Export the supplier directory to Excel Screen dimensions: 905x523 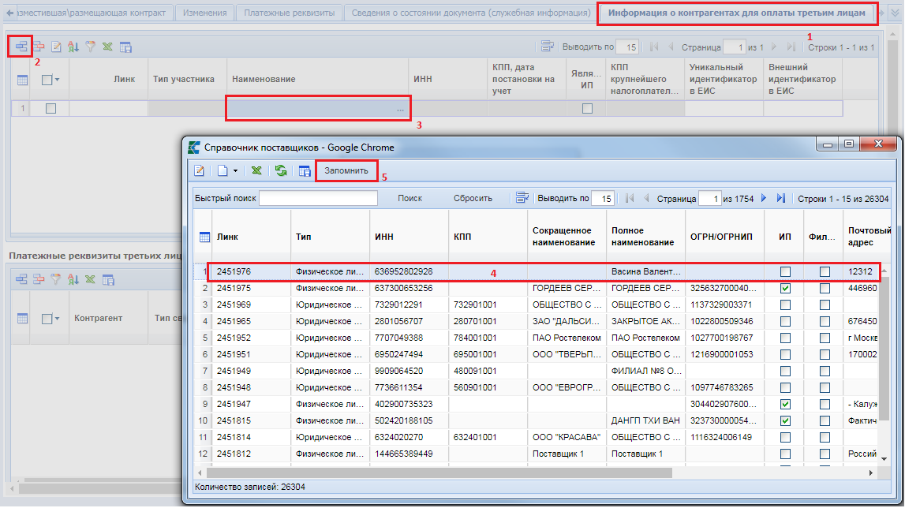[257, 170]
